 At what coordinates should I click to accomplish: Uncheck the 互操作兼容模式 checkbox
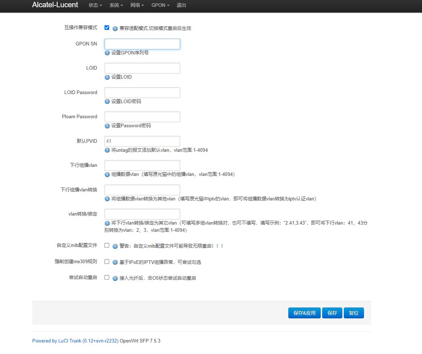pos(107,28)
